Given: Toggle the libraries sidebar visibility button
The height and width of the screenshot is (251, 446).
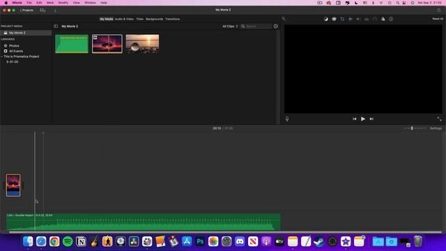Looking at the screenshot, I should point(56,26).
